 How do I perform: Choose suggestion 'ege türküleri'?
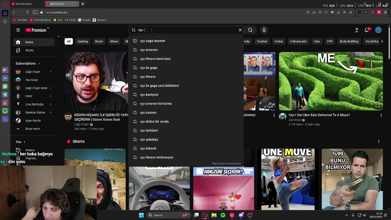coord(186,130)
